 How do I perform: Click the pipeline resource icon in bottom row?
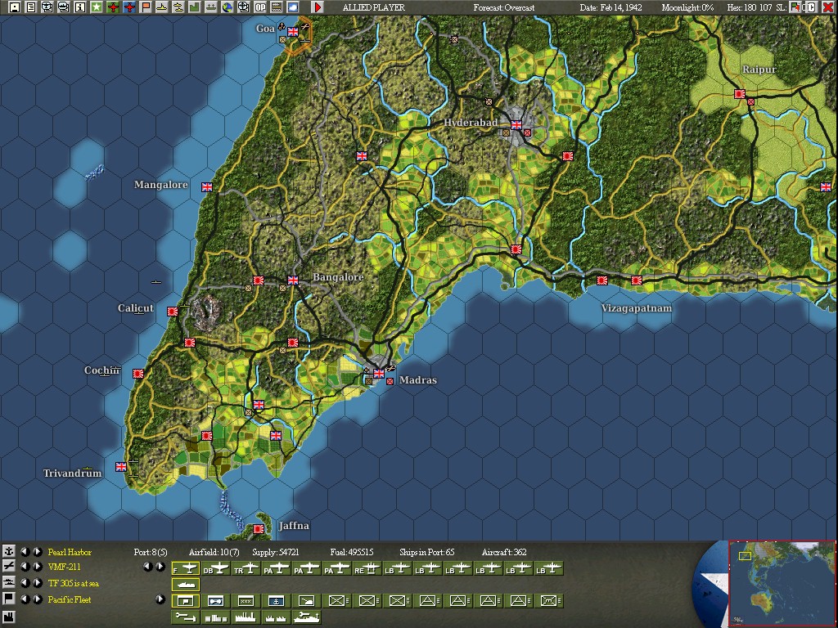pyautogui.click(x=186, y=617)
